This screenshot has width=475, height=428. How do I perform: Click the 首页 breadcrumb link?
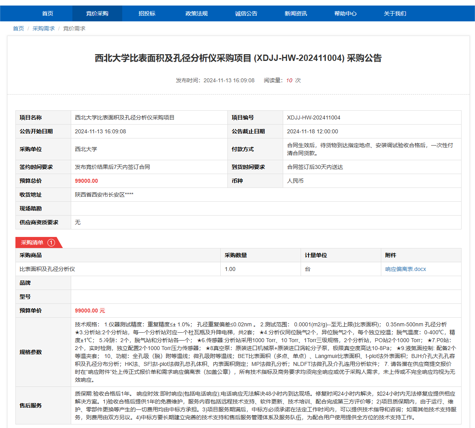(x=19, y=28)
